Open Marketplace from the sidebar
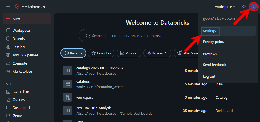260x122 pixels. (x=22, y=71)
